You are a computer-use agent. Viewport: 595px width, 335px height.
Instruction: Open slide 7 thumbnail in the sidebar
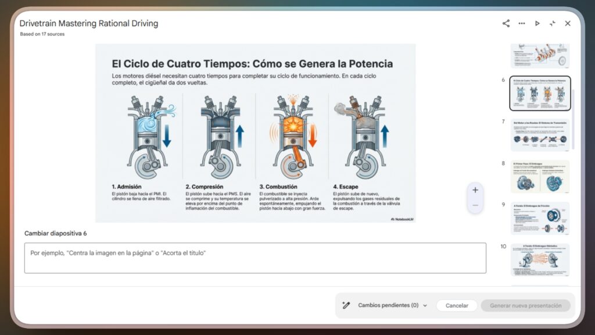pos(540,135)
